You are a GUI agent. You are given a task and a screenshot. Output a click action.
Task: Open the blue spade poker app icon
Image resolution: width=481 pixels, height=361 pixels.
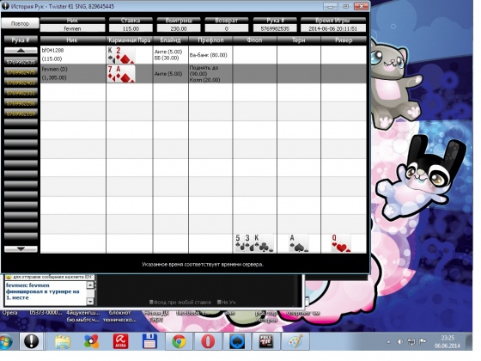[237, 341]
